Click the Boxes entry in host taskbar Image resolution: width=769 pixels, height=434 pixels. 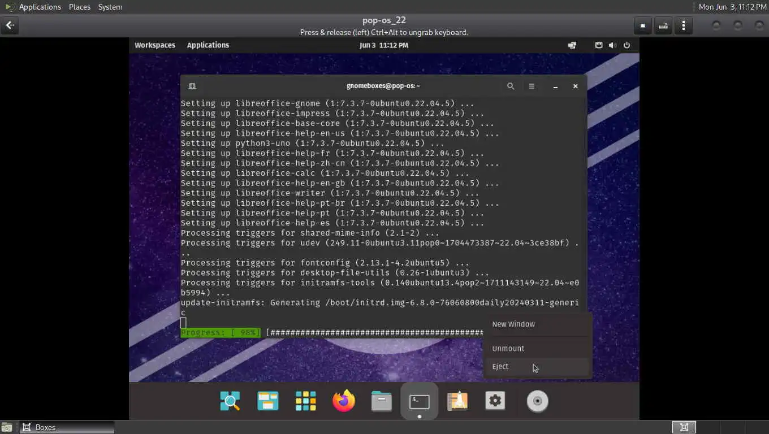[67, 427]
